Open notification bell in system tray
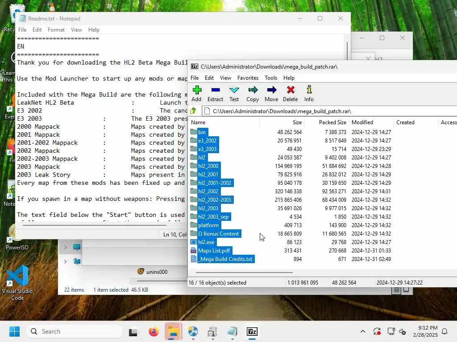The height and width of the screenshot is (342, 457). pos(445,331)
